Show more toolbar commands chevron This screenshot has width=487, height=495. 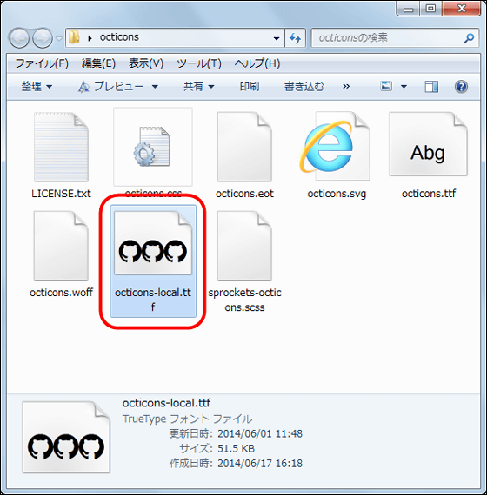pyautogui.click(x=346, y=86)
